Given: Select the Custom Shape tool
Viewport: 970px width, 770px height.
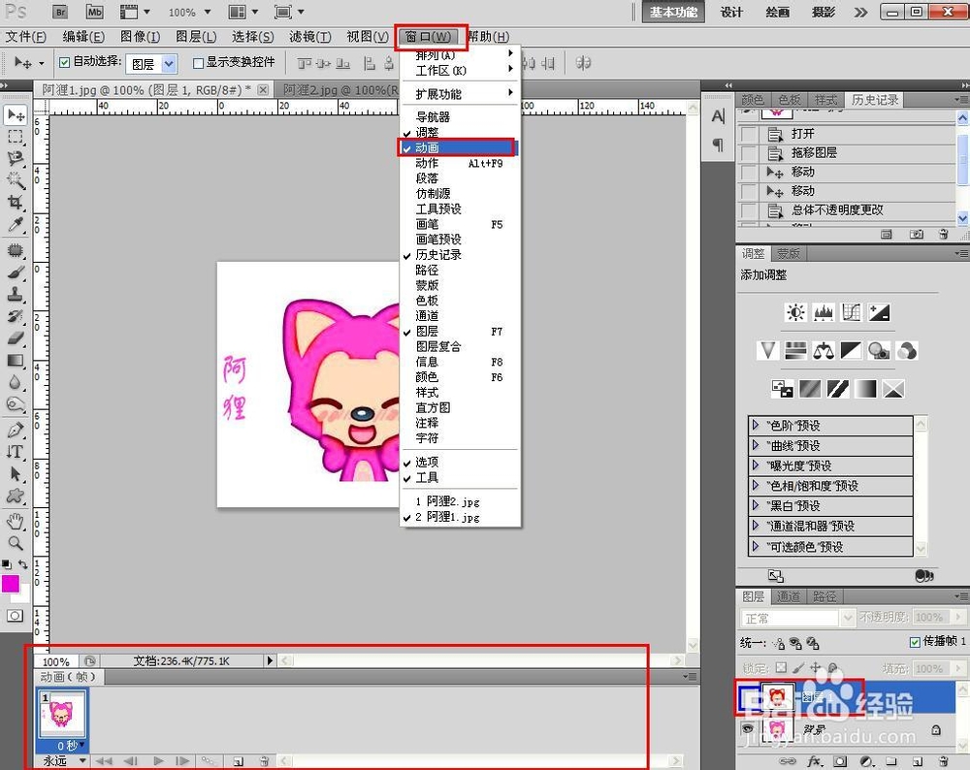Looking at the screenshot, I should click(15, 496).
